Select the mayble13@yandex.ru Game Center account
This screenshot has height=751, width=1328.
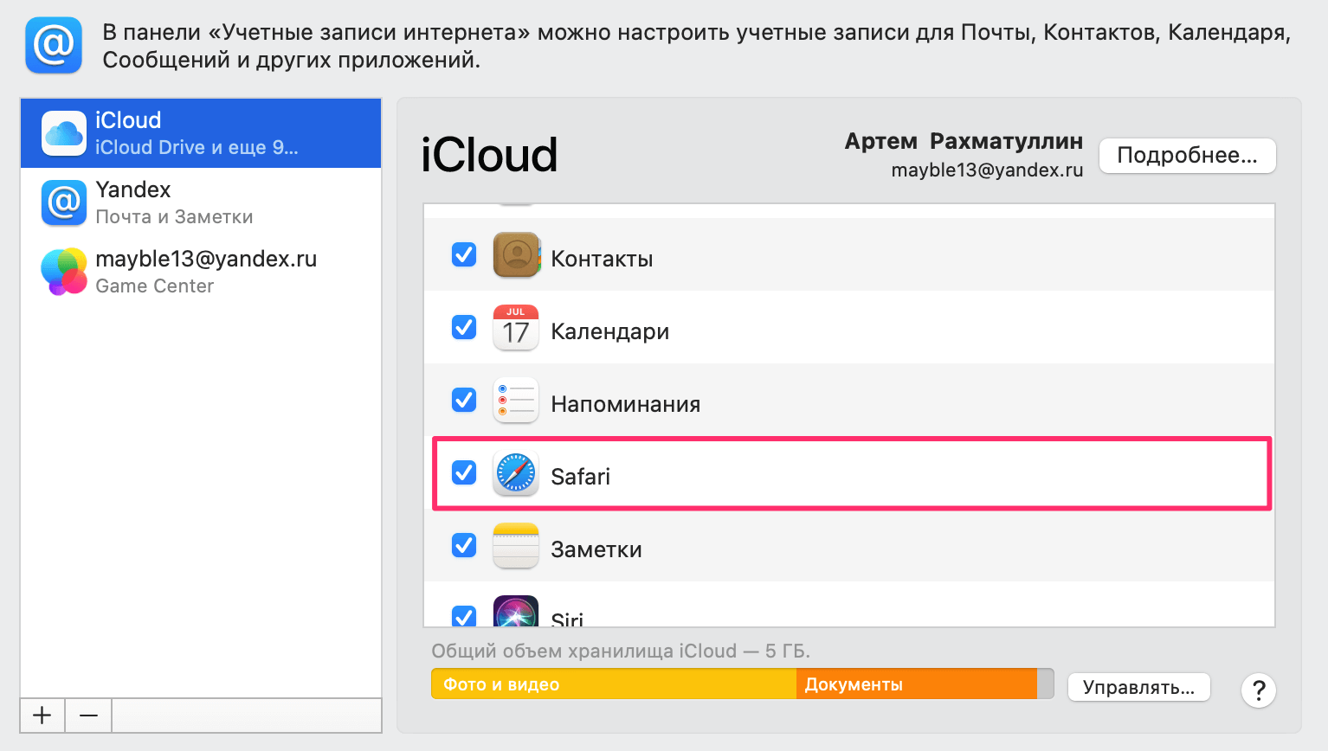point(201,272)
